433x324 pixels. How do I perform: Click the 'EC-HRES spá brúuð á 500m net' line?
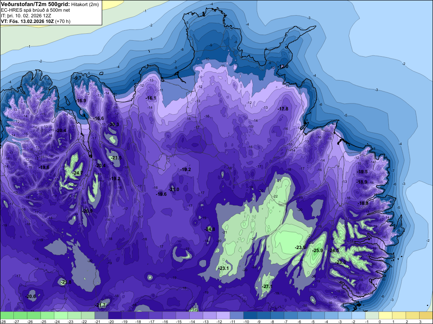tap(35, 10)
